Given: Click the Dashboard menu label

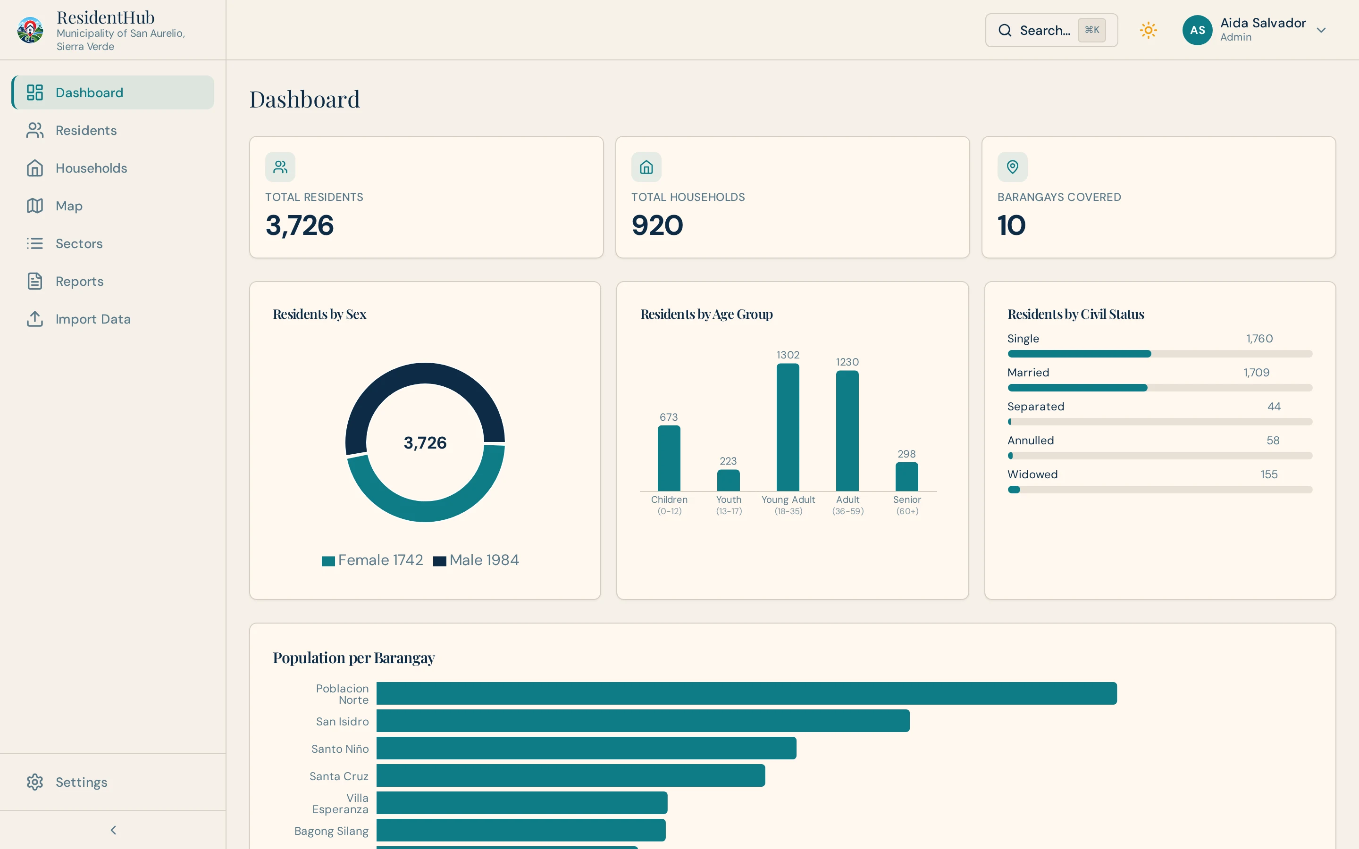Looking at the screenshot, I should 89,92.
